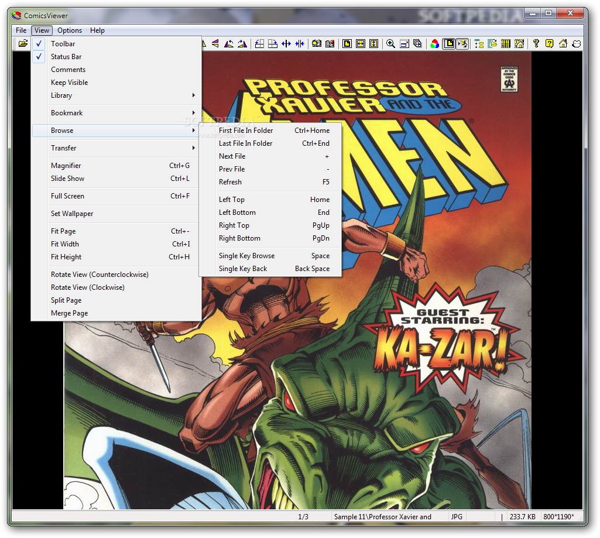
Task: Select Single Key Back entry
Action: pyautogui.click(x=270, y=269)
